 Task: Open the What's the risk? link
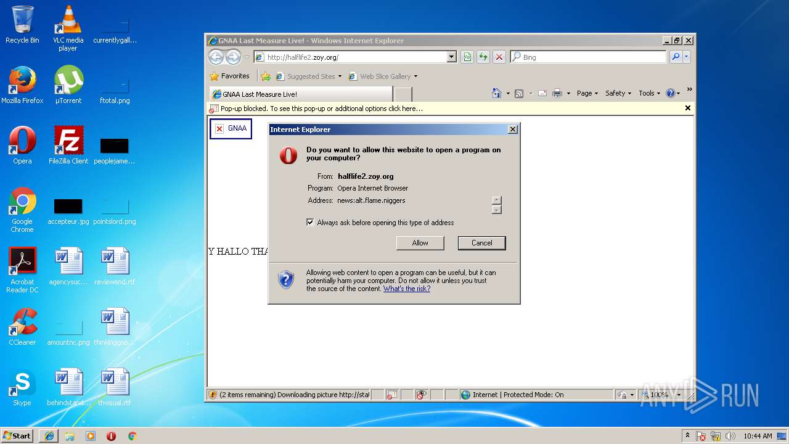(407, 289)
